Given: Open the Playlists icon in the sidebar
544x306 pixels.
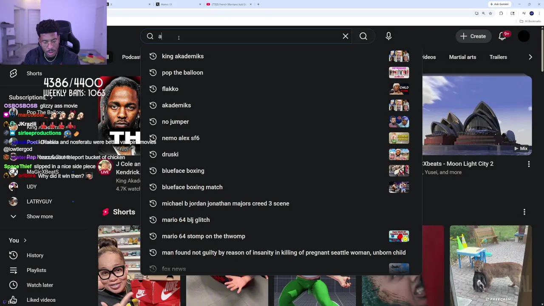Looking at the screenshot, I should pos(13,270).
